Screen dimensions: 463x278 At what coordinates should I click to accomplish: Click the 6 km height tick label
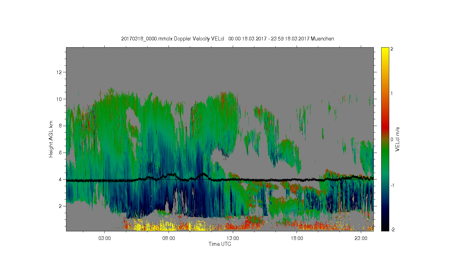click(61, 153)
